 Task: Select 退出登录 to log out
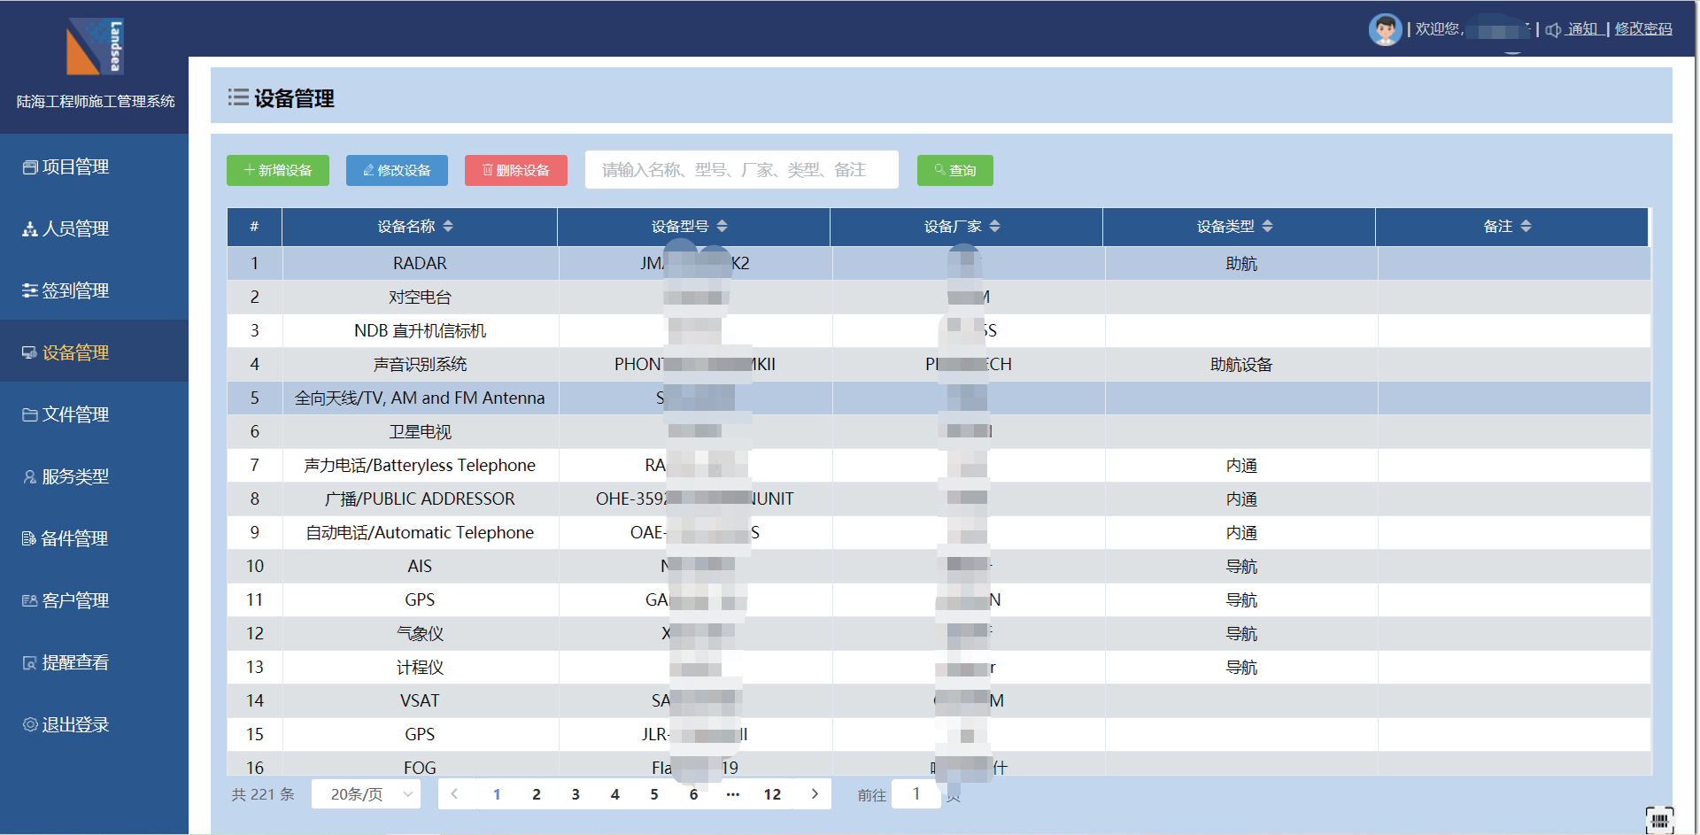[75, 724]
